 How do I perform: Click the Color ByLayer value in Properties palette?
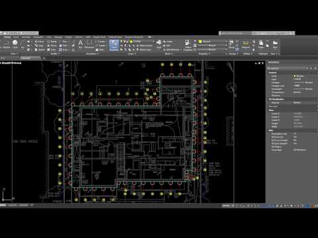click(299, 76)
